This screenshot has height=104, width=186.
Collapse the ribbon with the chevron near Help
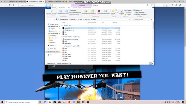[151, 8]
